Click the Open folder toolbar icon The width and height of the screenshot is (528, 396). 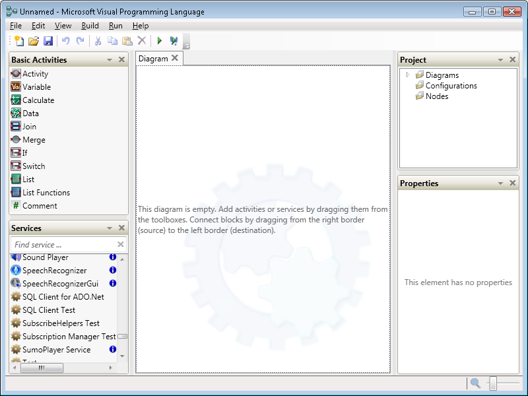click(x=33, y=41)
